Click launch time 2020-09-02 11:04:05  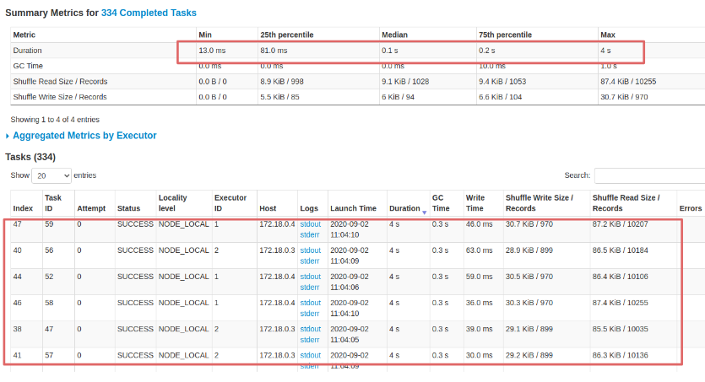point(350,334)
